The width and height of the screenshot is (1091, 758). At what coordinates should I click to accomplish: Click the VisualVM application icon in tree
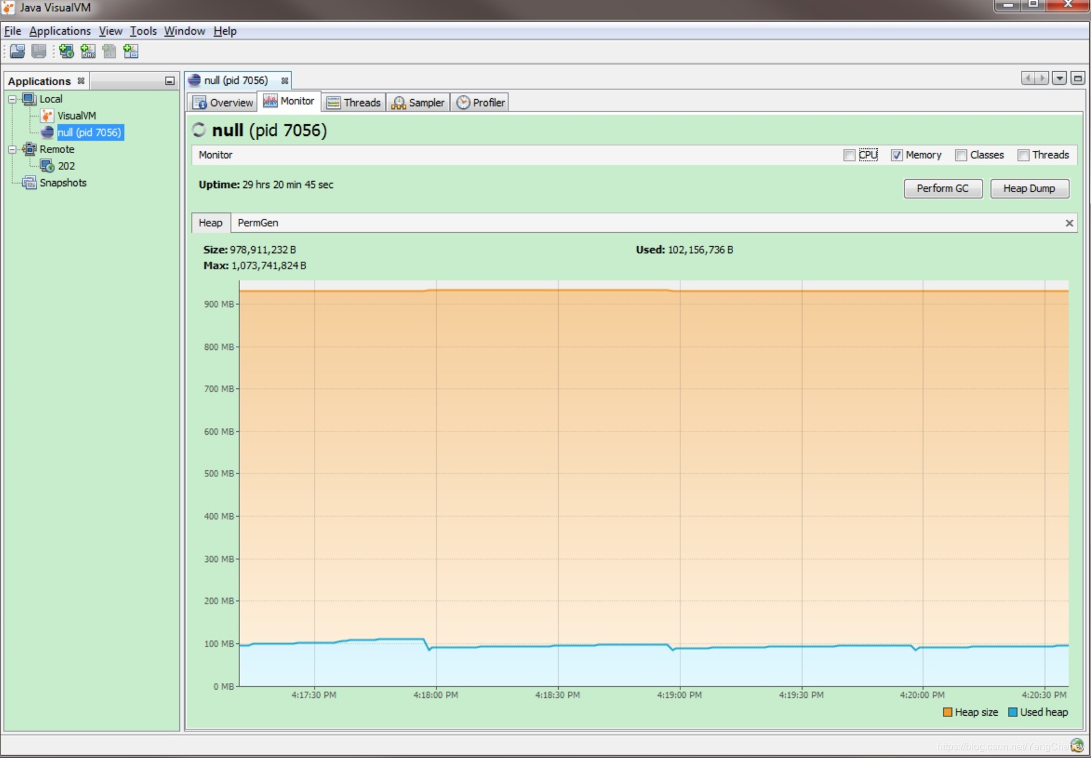coord(47,116)
